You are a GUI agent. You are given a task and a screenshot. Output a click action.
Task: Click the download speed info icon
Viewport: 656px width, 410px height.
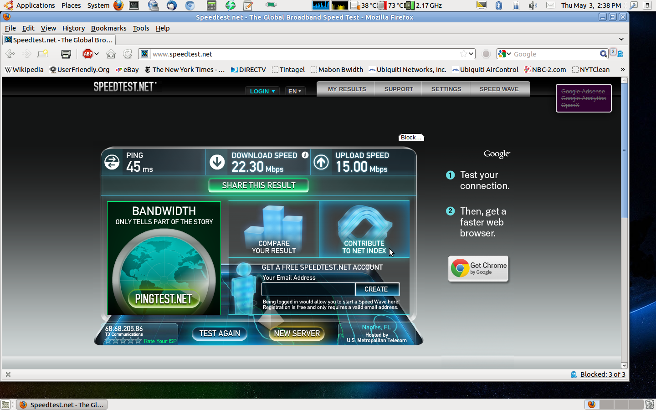coord(305,155)
